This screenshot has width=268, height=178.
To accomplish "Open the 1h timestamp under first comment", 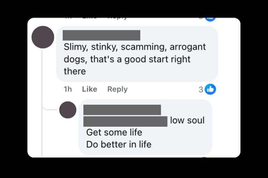I will tap(68, 89).
